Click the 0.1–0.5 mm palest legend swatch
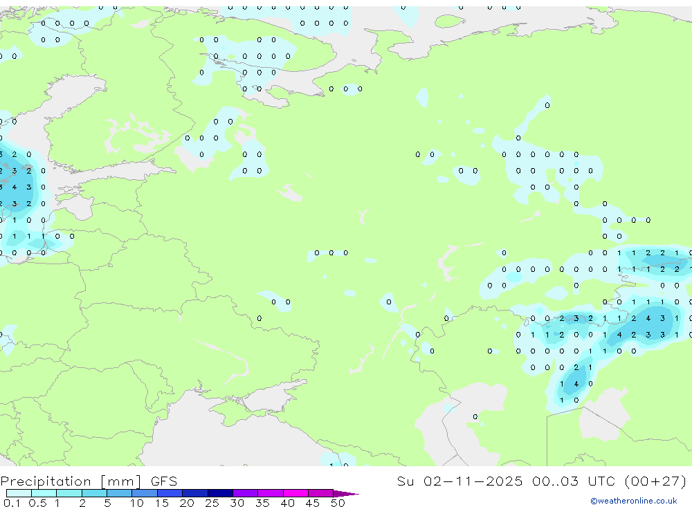 click(x=19, y=493)
